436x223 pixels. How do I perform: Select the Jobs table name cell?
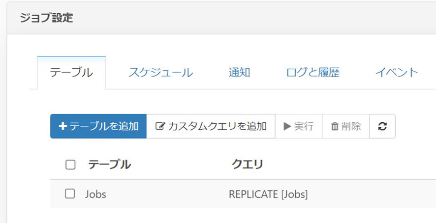tap(95, 195)
